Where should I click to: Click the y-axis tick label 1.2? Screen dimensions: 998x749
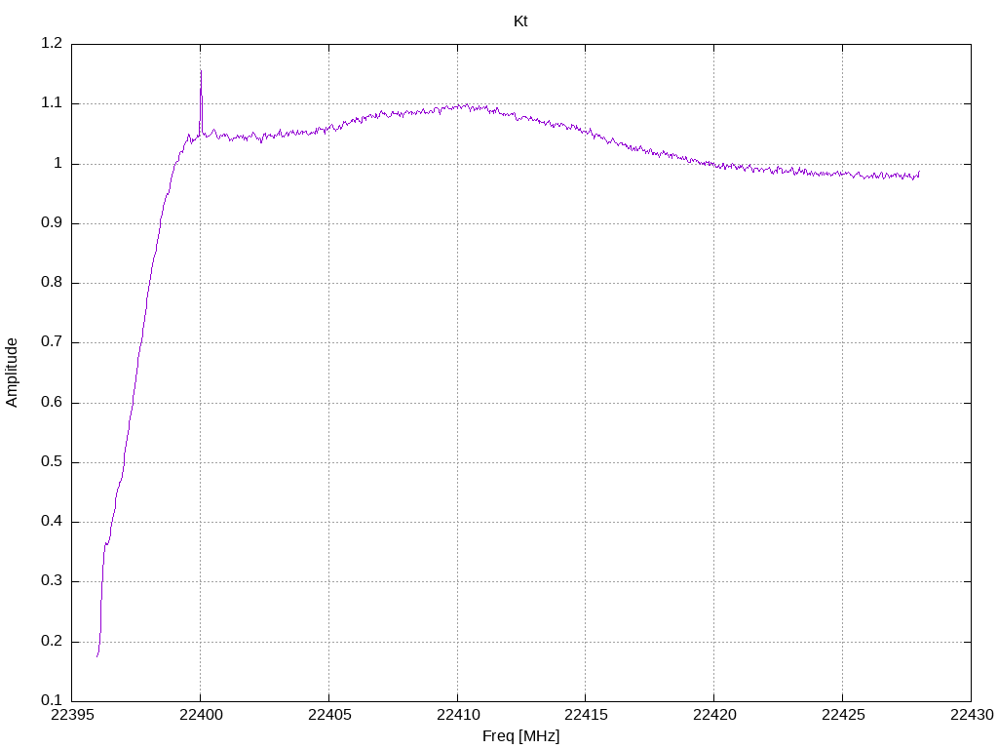(52, 43)
